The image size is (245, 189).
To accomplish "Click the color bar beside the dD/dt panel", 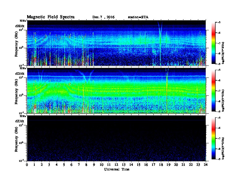I will 213,90.
